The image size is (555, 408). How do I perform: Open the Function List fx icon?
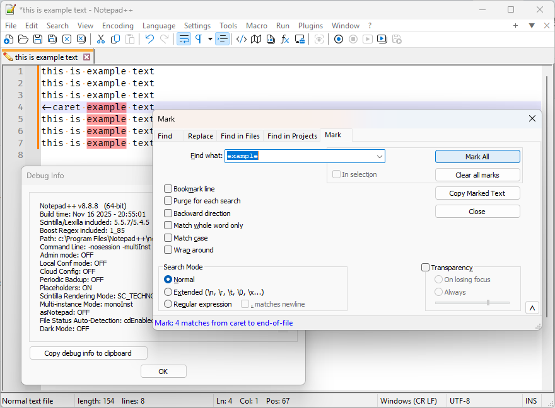pyautogui.click(x=285, y=39)
